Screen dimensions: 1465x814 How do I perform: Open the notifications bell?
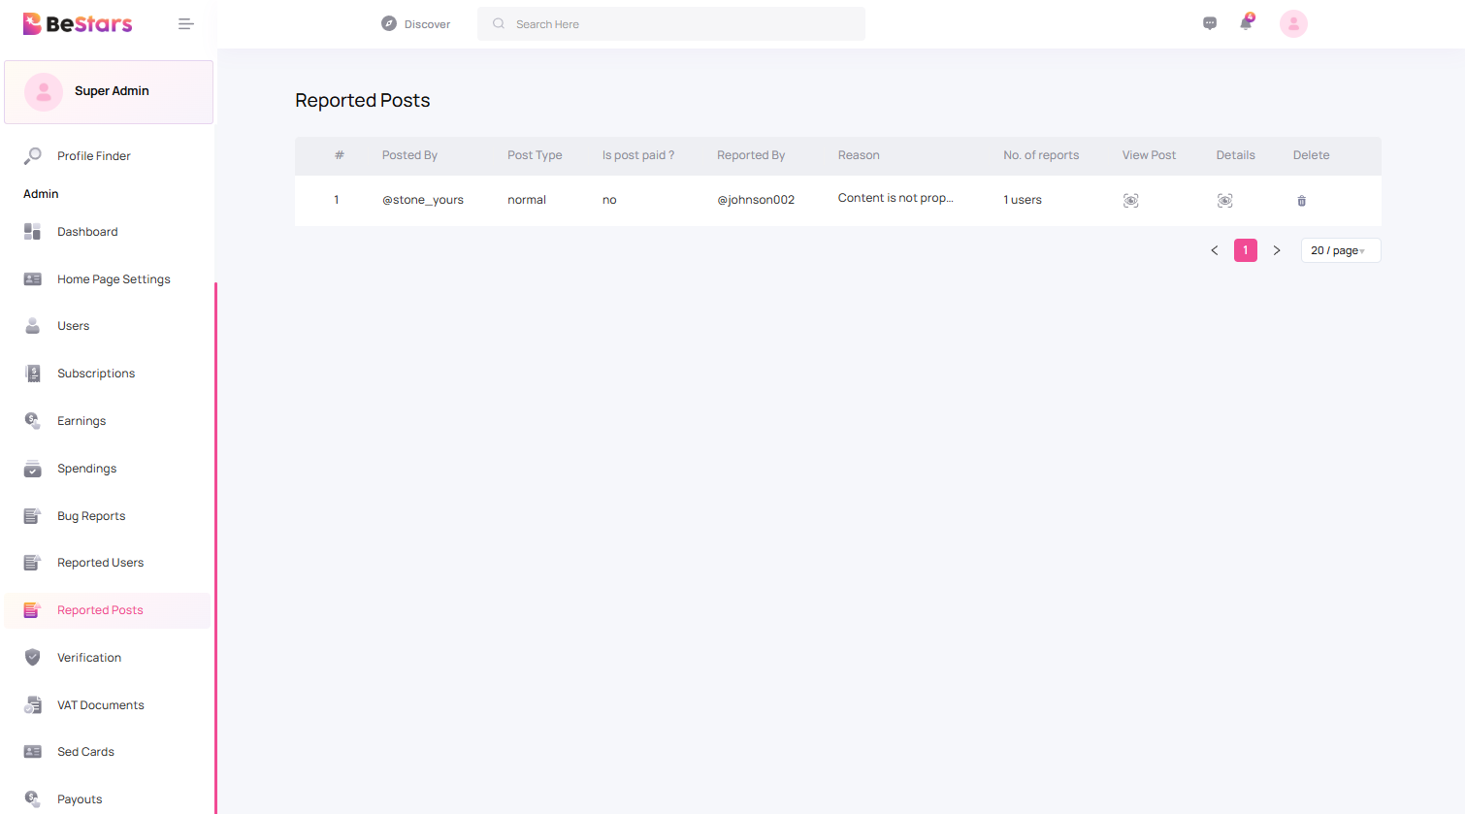click(x=1246, y=23)
